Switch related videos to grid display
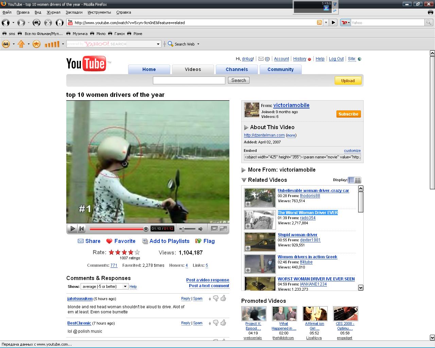Screen dimensions: 435x348 358,180
